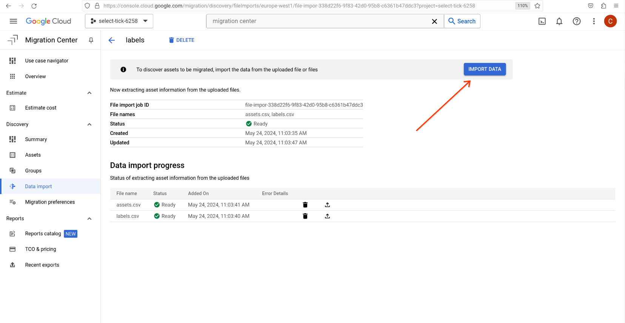Activate Cloud Shell terminal icon
Viewport: 625px width, 323px height.
(542, 21)
